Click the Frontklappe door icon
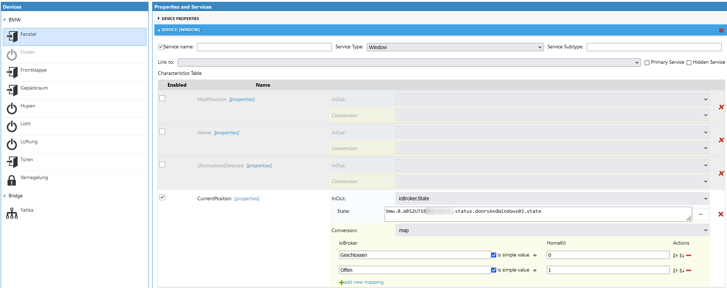The image size is (727, 288). tap(12, 72)
